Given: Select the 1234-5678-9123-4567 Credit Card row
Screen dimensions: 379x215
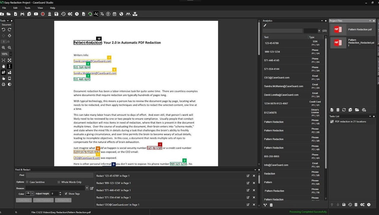Looking at the screenshot, I should coord(293,103).
